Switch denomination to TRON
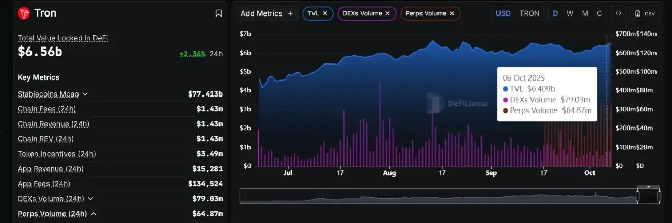Viewport: 672px width, 223px height. pos(529,13)
